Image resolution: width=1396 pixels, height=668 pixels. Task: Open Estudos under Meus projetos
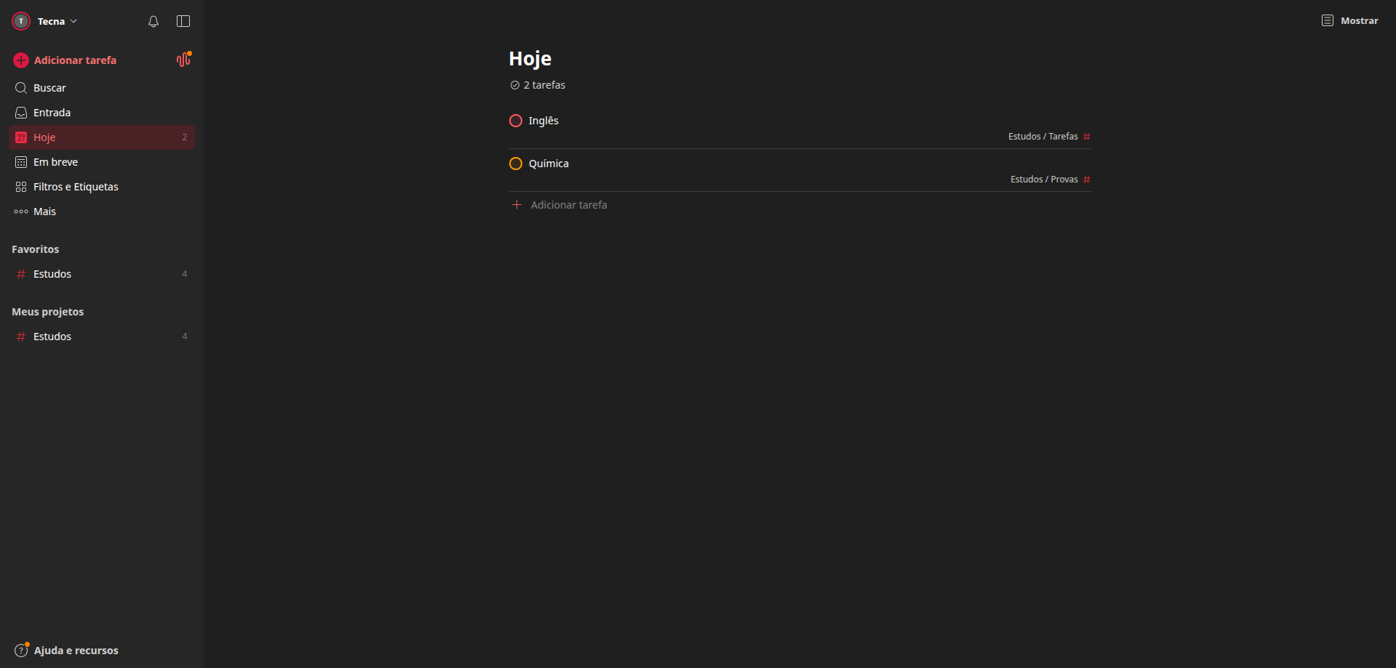click(52, 336)
